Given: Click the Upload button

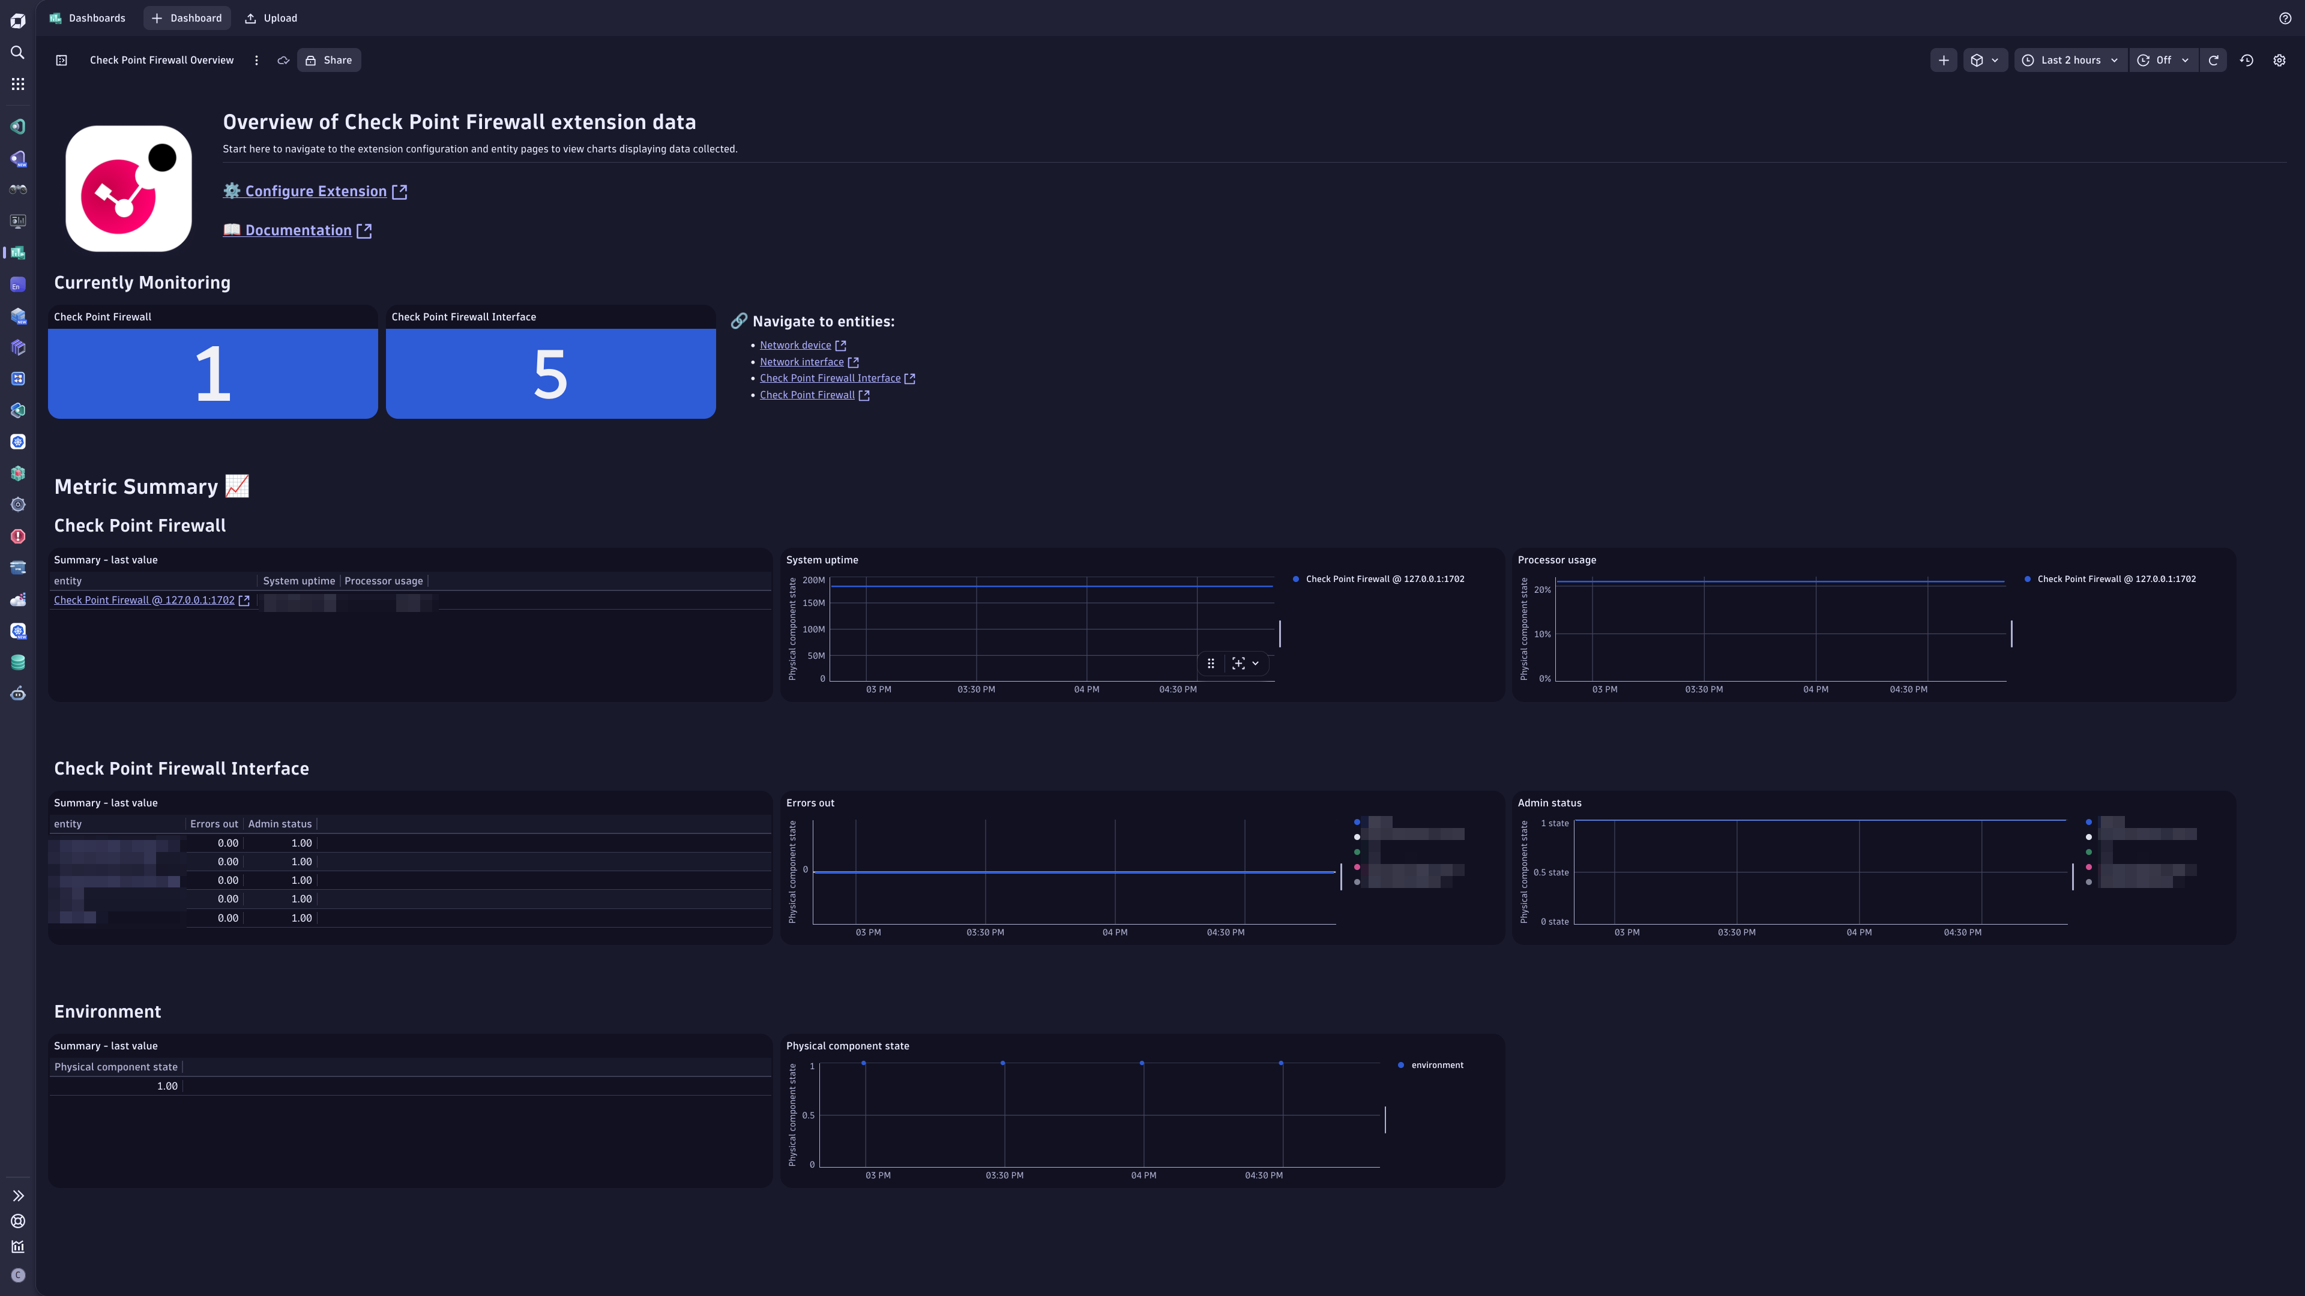Looking at the screenshot, I should pos(271,18).
